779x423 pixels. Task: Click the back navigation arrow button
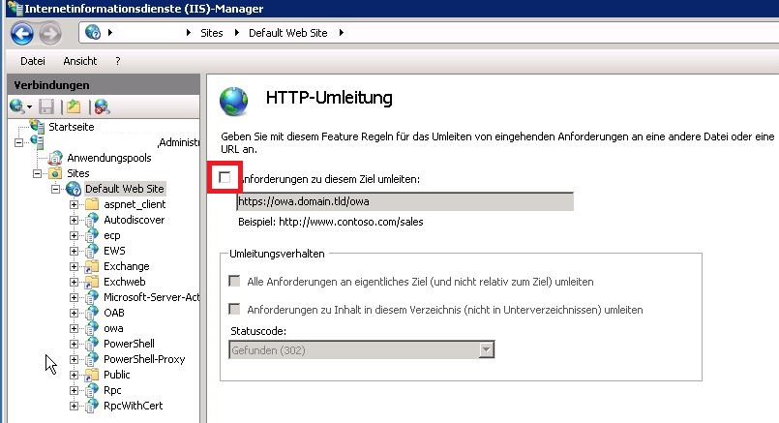pyautogui.click(x=21, y=33)
